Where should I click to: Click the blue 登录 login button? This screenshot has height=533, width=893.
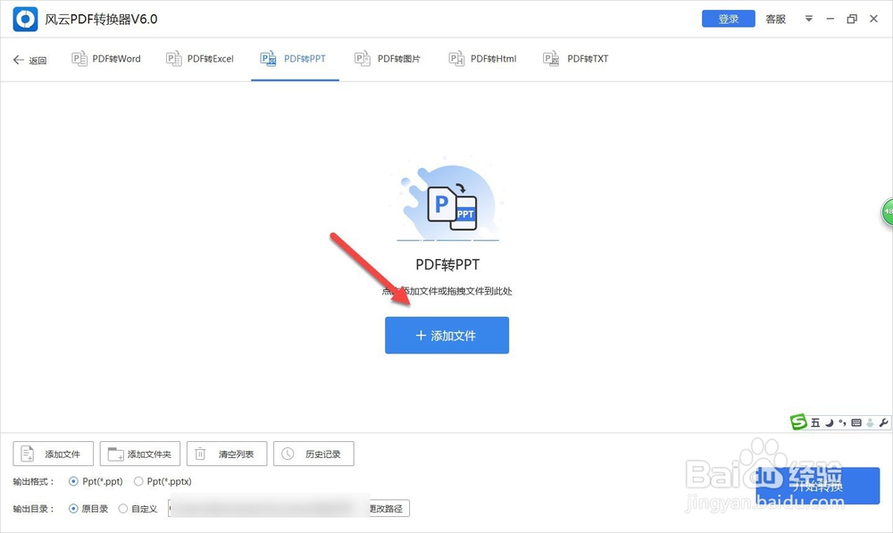729,19
